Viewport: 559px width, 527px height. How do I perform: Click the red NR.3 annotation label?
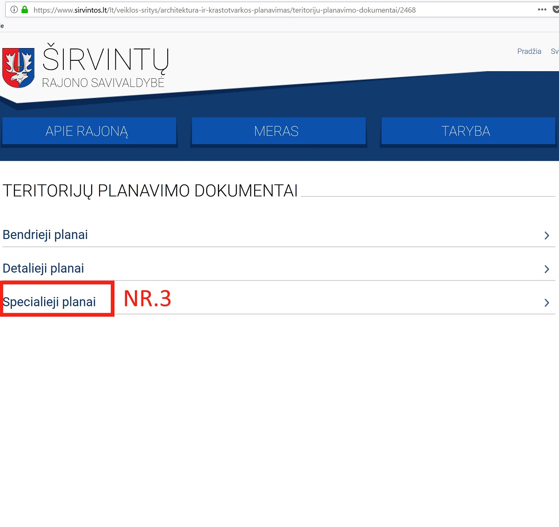pyautogui.click(x=147, y=299)
